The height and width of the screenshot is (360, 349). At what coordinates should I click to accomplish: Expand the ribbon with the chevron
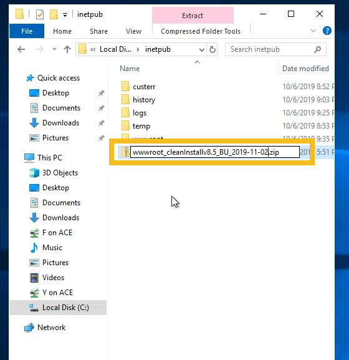(313, 31)
